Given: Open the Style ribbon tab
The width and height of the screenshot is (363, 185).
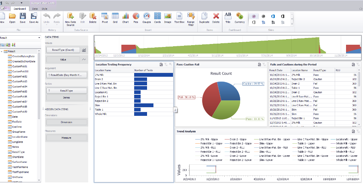Looking at the screenshot, I should 44,8.
